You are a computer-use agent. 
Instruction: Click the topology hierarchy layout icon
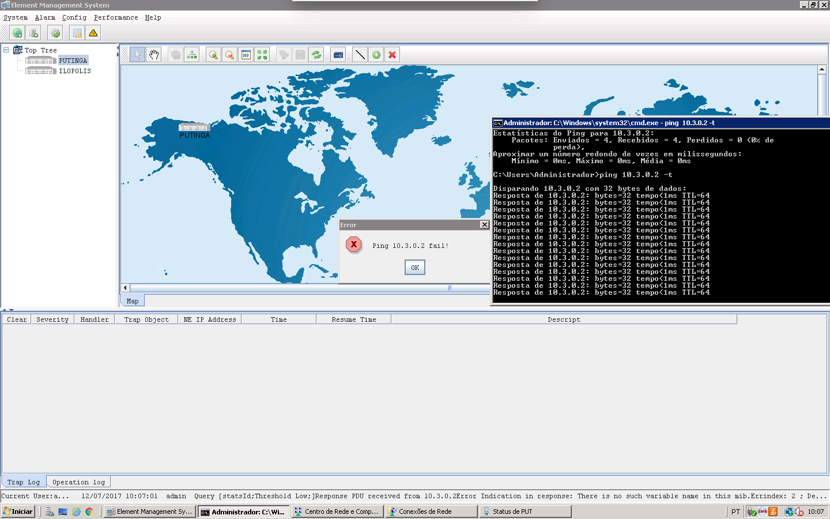click(192, 55)
